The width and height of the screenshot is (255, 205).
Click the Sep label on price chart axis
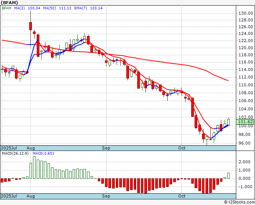pyautogui.click(x=106, y=148)
